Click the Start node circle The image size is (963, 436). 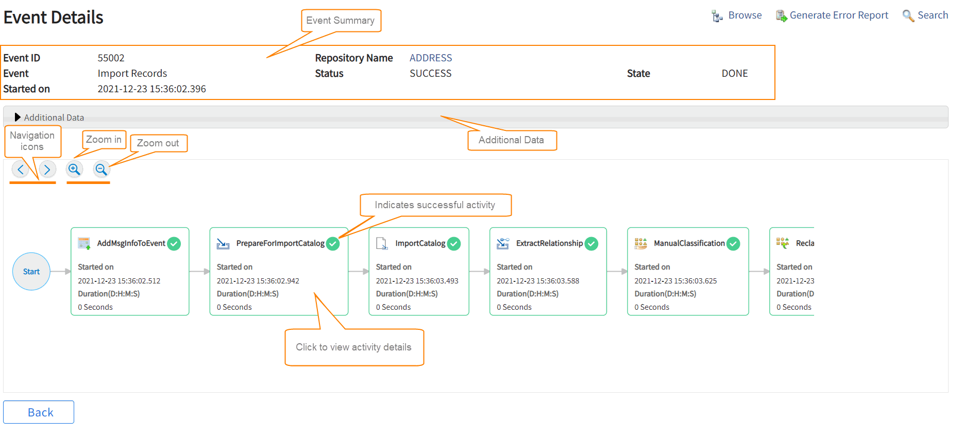coord(31,272)
